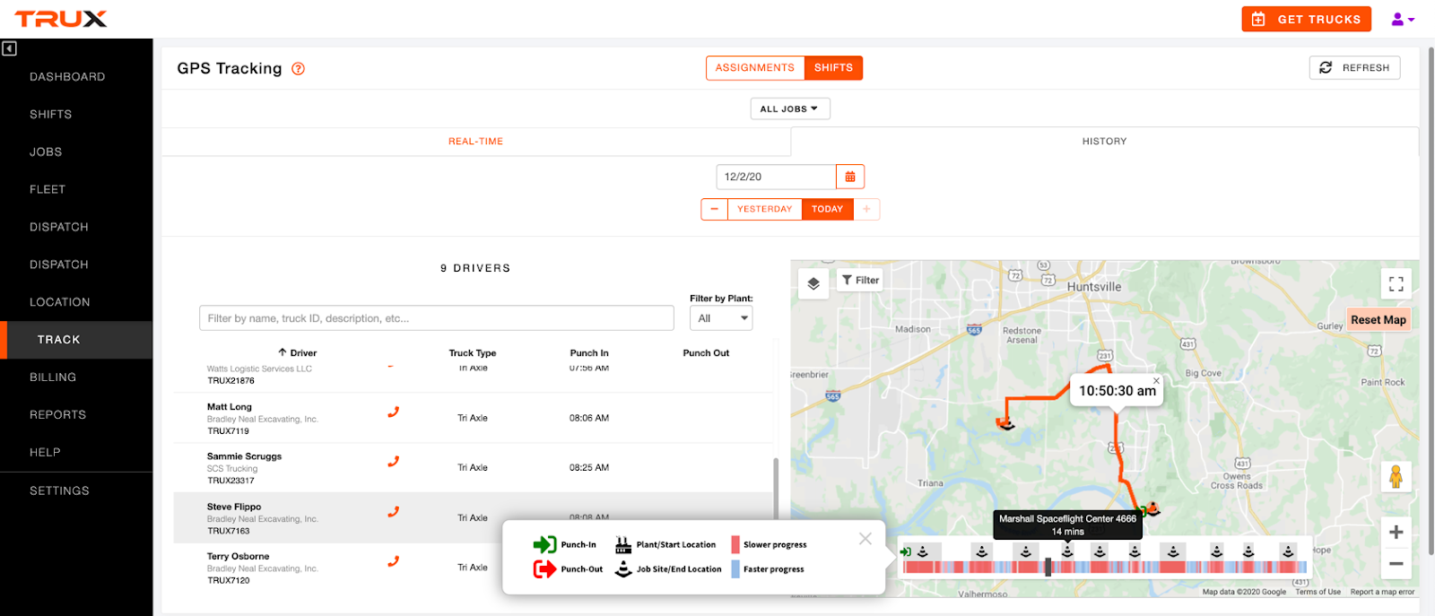The height and width of the screenshot is (616, 1435).
Task: Open the Filter by Plant dropdown
Action: pos(721,318)
